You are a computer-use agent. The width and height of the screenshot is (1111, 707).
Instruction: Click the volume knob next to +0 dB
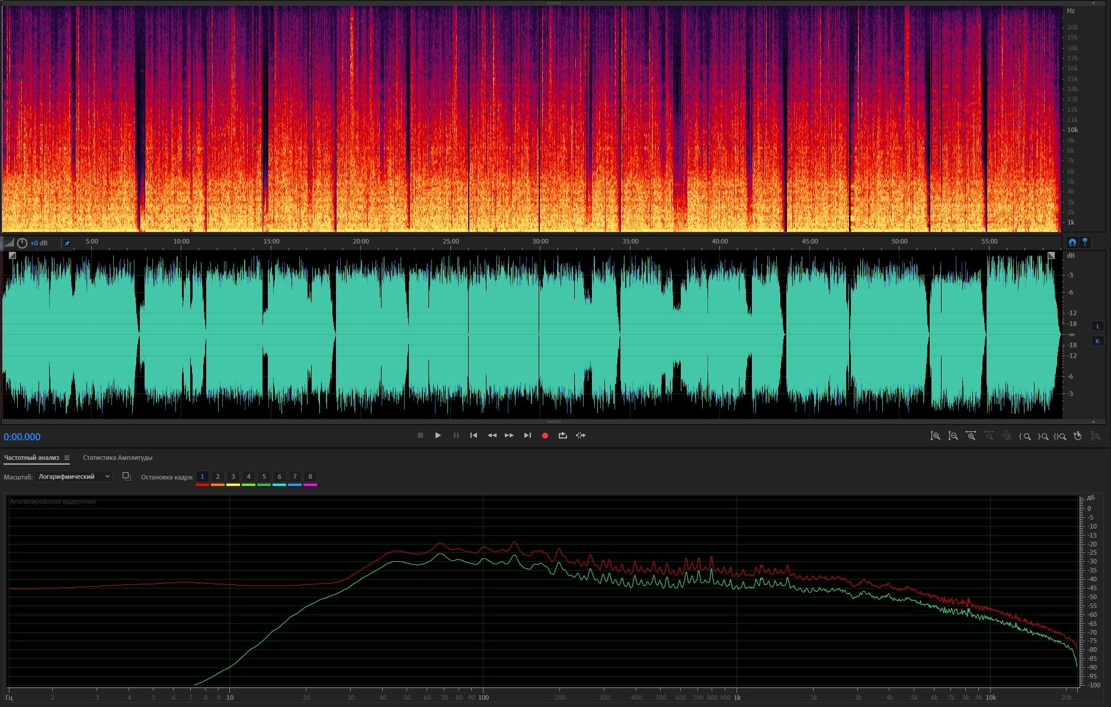coord(22,243)
